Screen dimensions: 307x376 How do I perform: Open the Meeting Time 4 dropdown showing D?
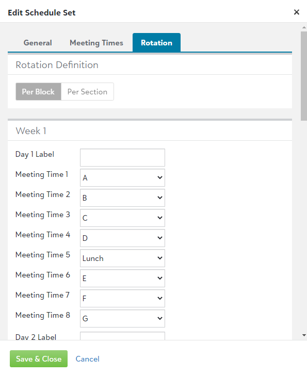pos(122,238)
